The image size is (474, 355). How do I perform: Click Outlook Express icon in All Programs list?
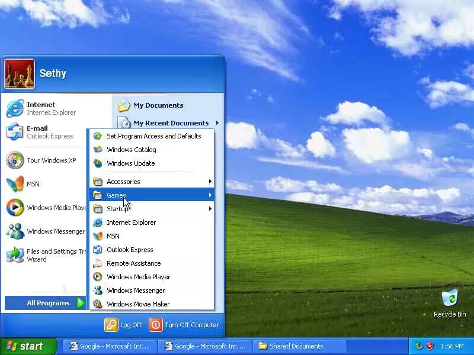[98, 250]
